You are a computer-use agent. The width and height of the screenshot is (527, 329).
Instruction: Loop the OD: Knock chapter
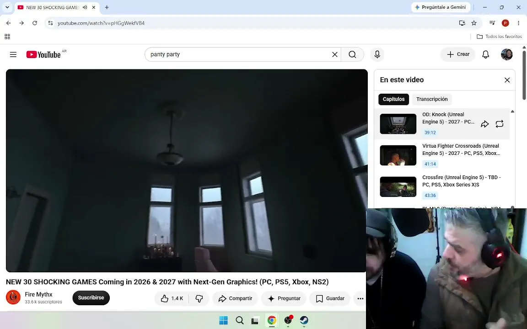(500, 124)
